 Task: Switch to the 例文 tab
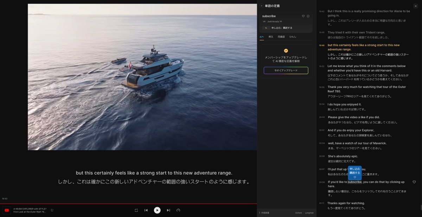tap(271, 37)
